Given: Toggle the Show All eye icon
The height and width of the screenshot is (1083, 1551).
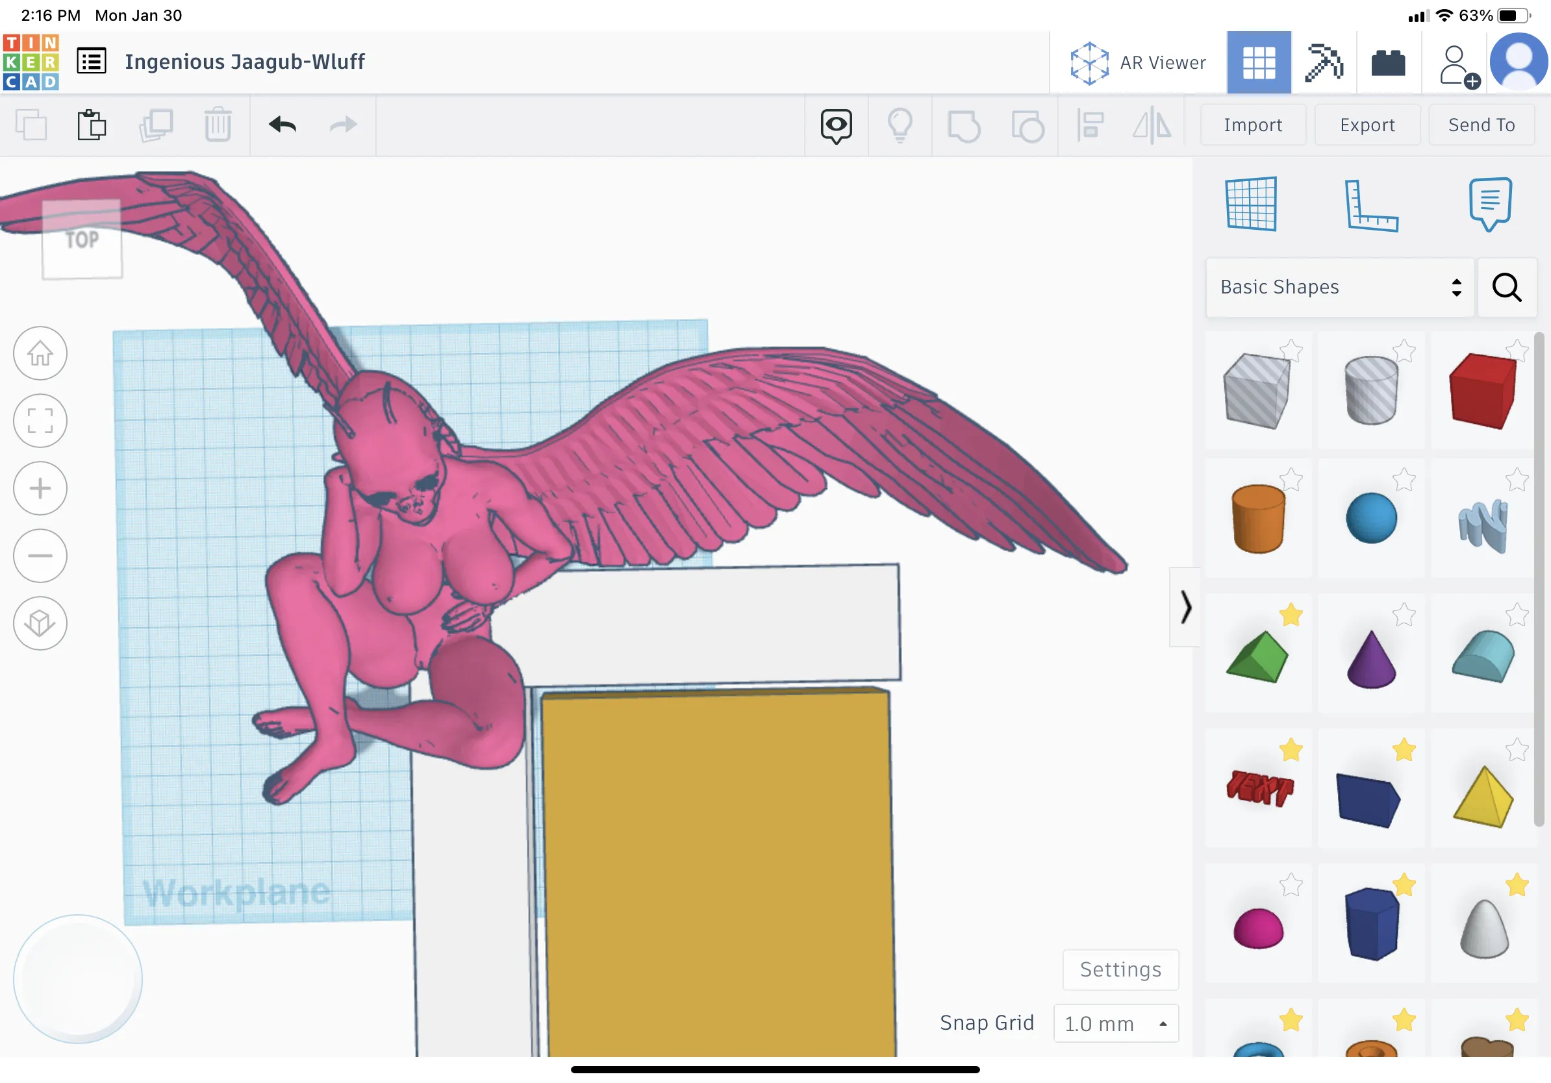Looking at the screenshot, I should pos(837,125).
